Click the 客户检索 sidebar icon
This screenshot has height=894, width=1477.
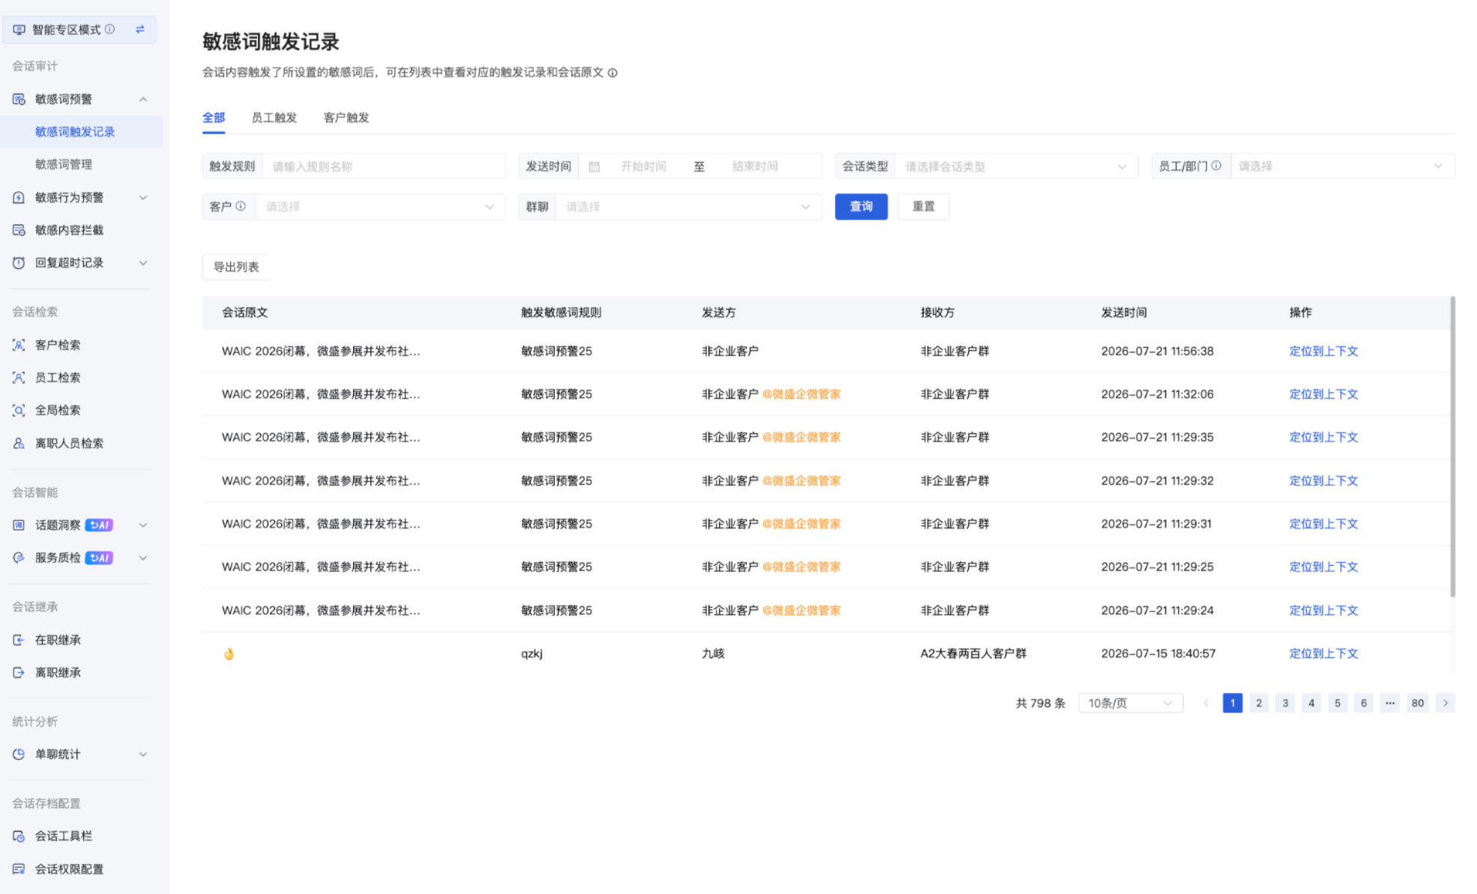click(x=19, y=345)
